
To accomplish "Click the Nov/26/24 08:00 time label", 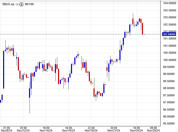I will (x=153, y=129).
